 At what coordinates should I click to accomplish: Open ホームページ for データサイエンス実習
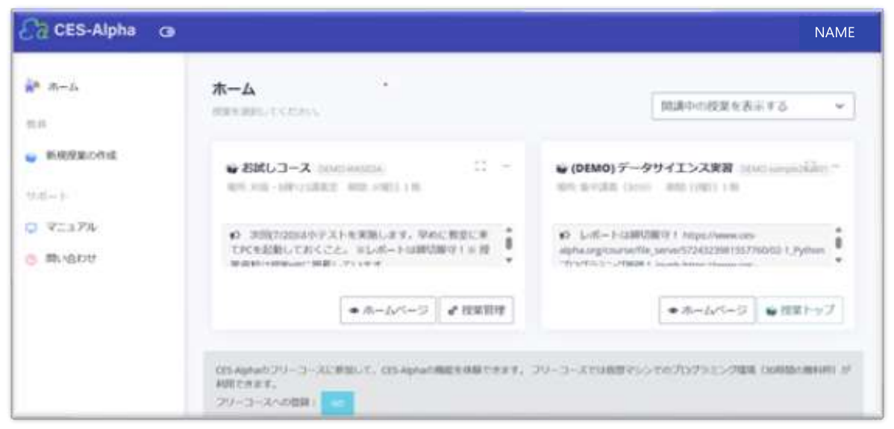pyautogui.click(x=707, y=310)
